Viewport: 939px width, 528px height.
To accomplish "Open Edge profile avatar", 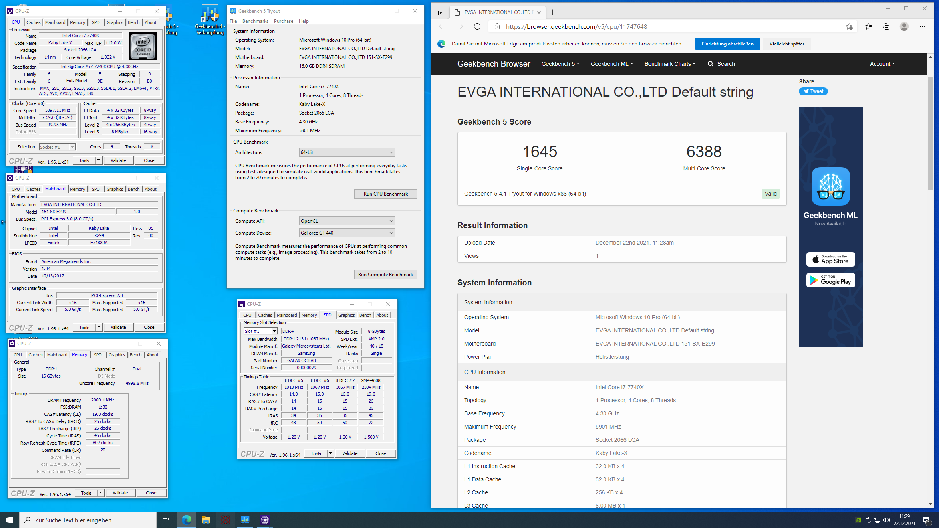I will [904, 26].
